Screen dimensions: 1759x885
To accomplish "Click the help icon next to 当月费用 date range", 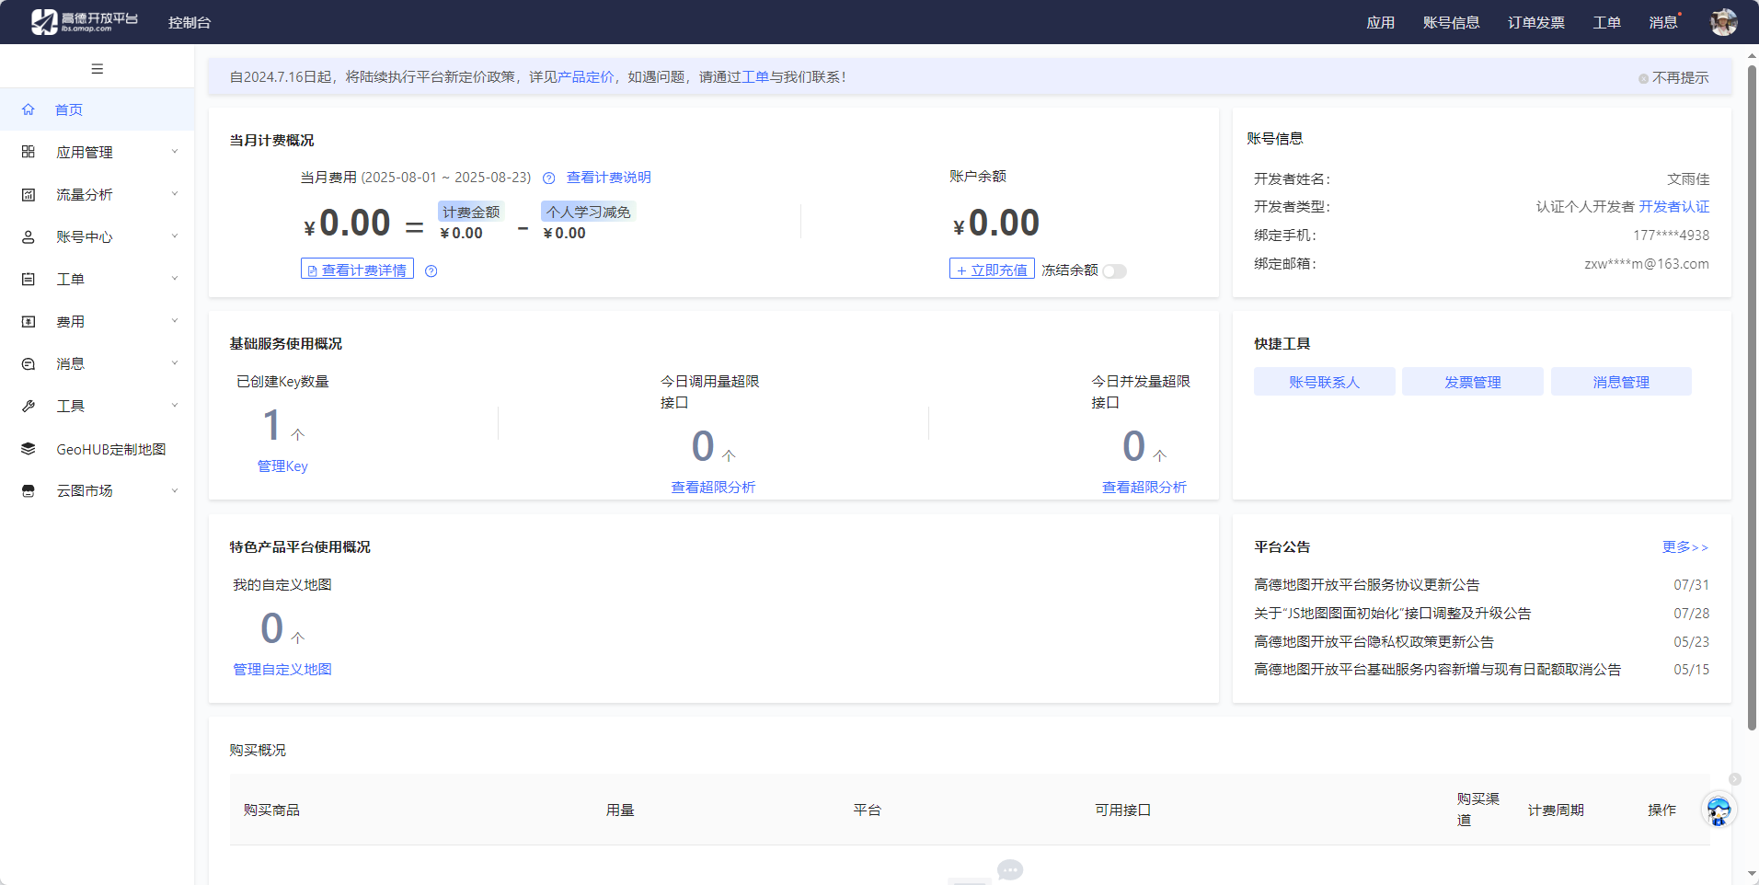I will tap(549, 178).
